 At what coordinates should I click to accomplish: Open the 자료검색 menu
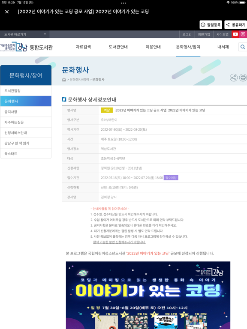(x=83, y=47)
